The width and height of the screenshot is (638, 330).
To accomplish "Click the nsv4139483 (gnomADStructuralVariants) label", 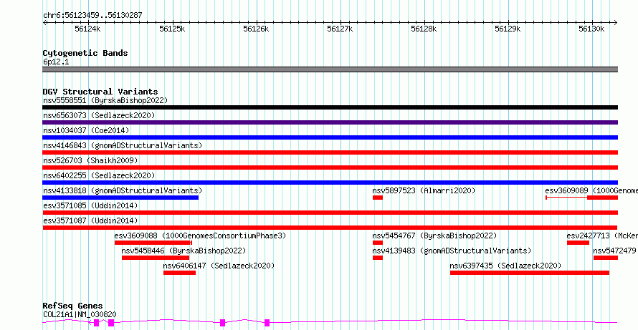I will tap(452, 251).
